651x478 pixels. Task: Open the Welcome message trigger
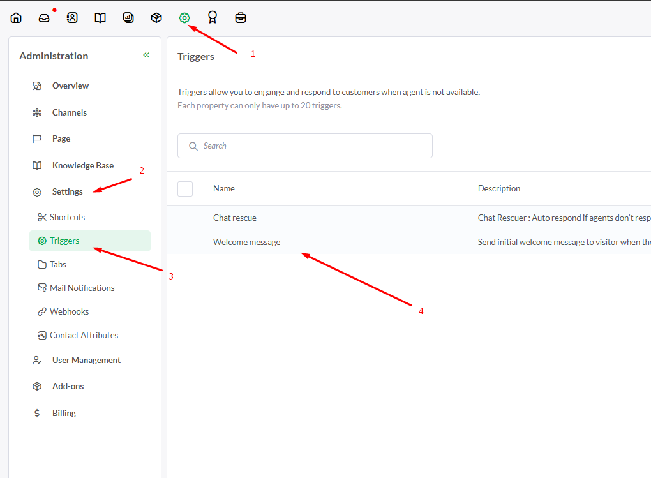click(x=246, y=242)
